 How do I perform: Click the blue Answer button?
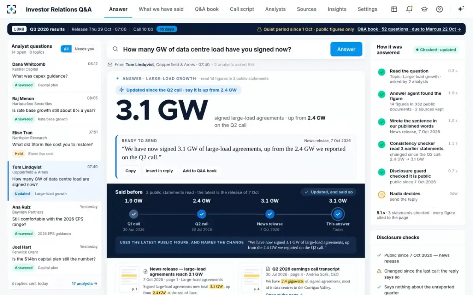click(x=346, y=49)
